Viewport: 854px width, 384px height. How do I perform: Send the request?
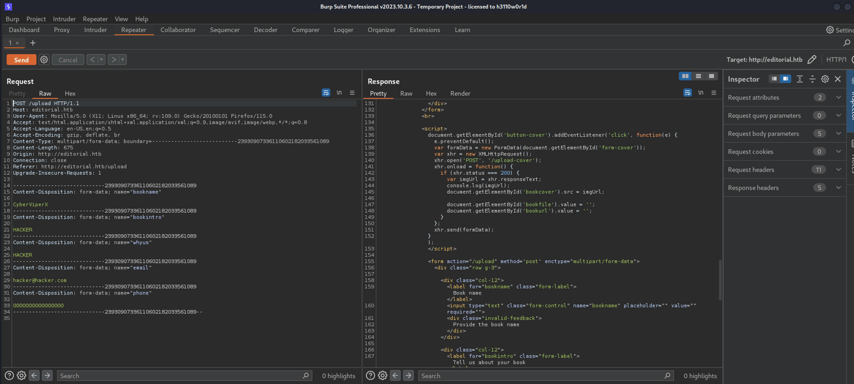(x=21, y=60)
